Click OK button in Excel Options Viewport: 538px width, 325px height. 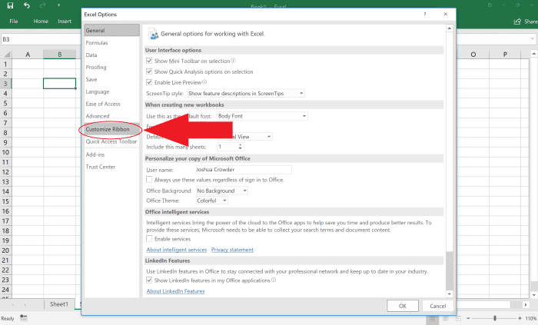coord(403,306)
